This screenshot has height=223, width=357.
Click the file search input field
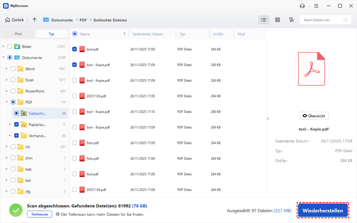point(321,20)
